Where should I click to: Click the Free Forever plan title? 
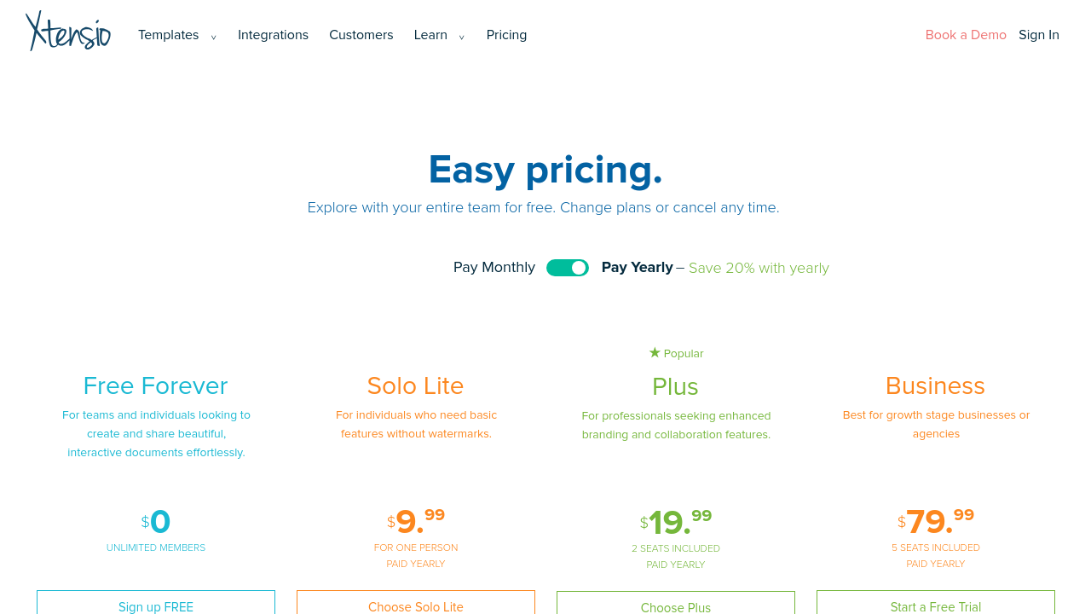[x=155, y=386]
